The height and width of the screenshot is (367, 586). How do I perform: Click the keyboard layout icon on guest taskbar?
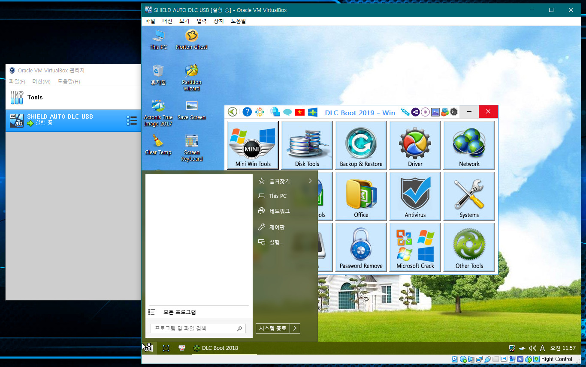pos(182,348)
